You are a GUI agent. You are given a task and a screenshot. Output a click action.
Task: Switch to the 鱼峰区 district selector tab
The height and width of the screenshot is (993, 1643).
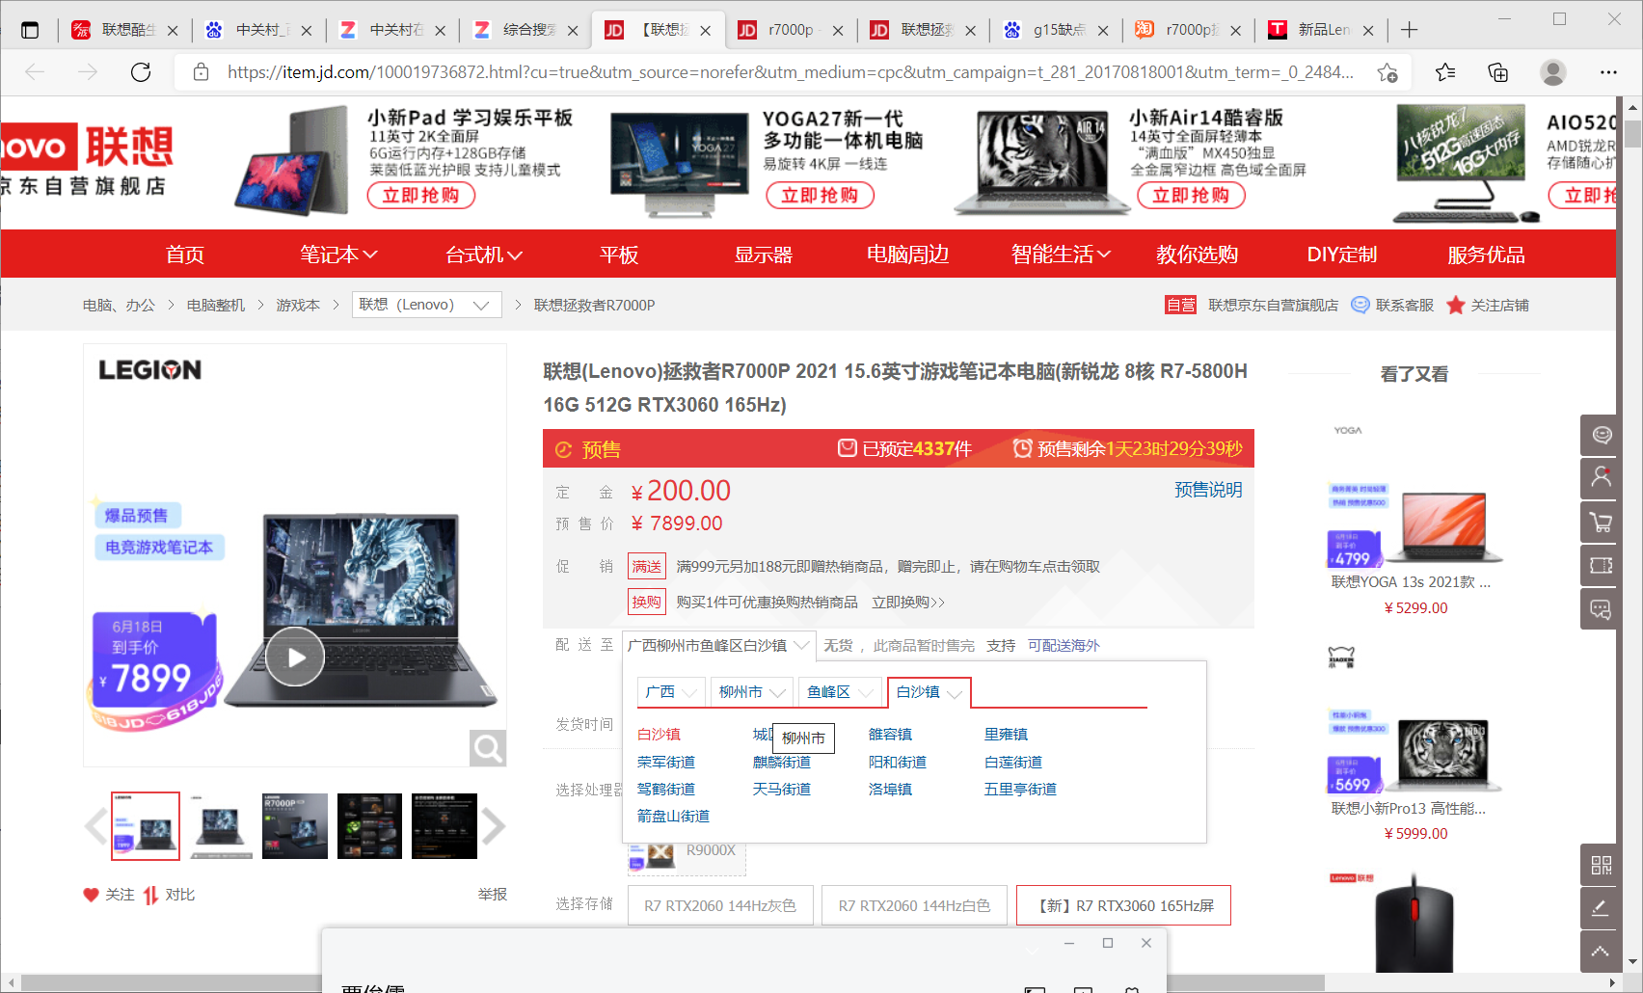840,692
